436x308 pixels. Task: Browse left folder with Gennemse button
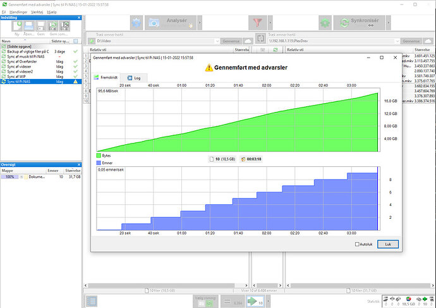[231, 41]
